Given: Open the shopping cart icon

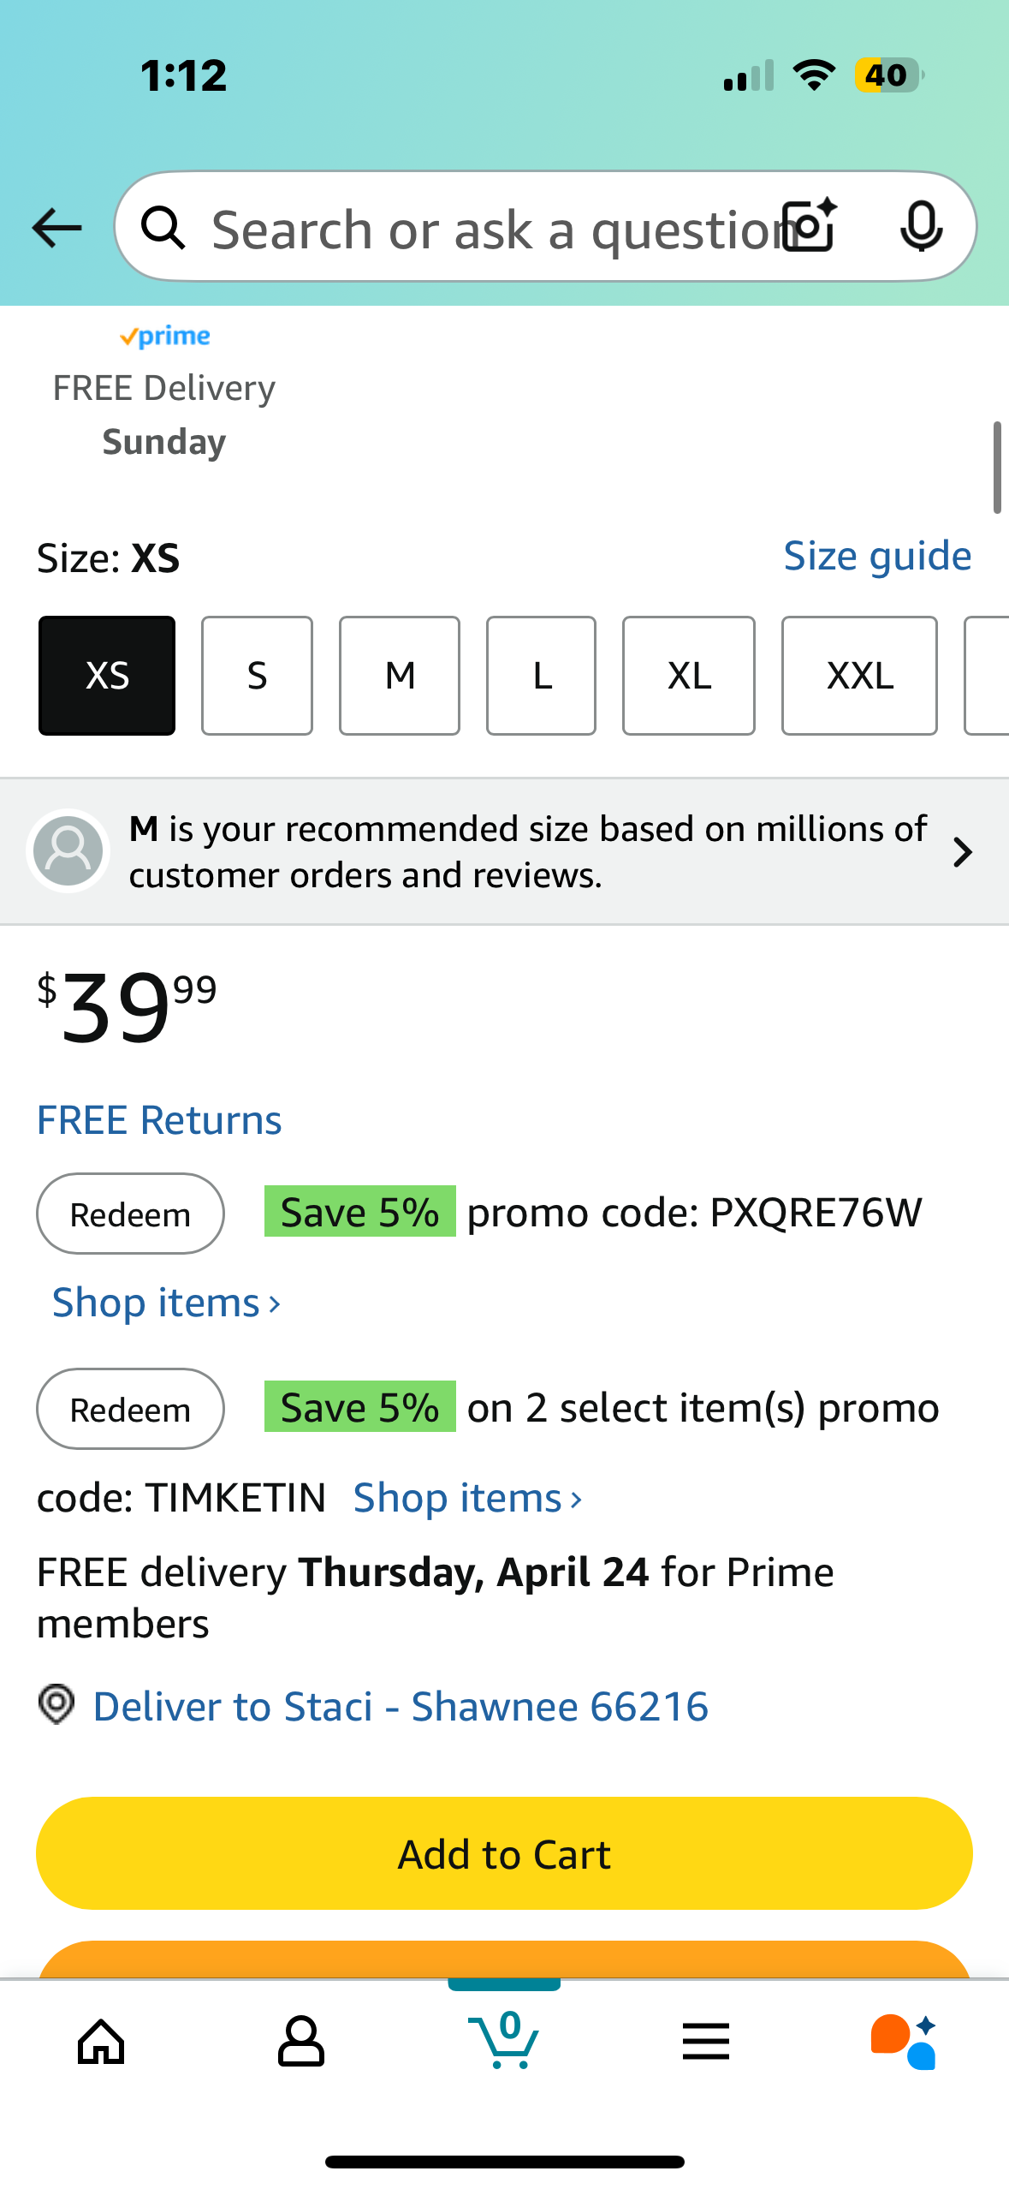Looking at the screenshot, I should 504,2040.
